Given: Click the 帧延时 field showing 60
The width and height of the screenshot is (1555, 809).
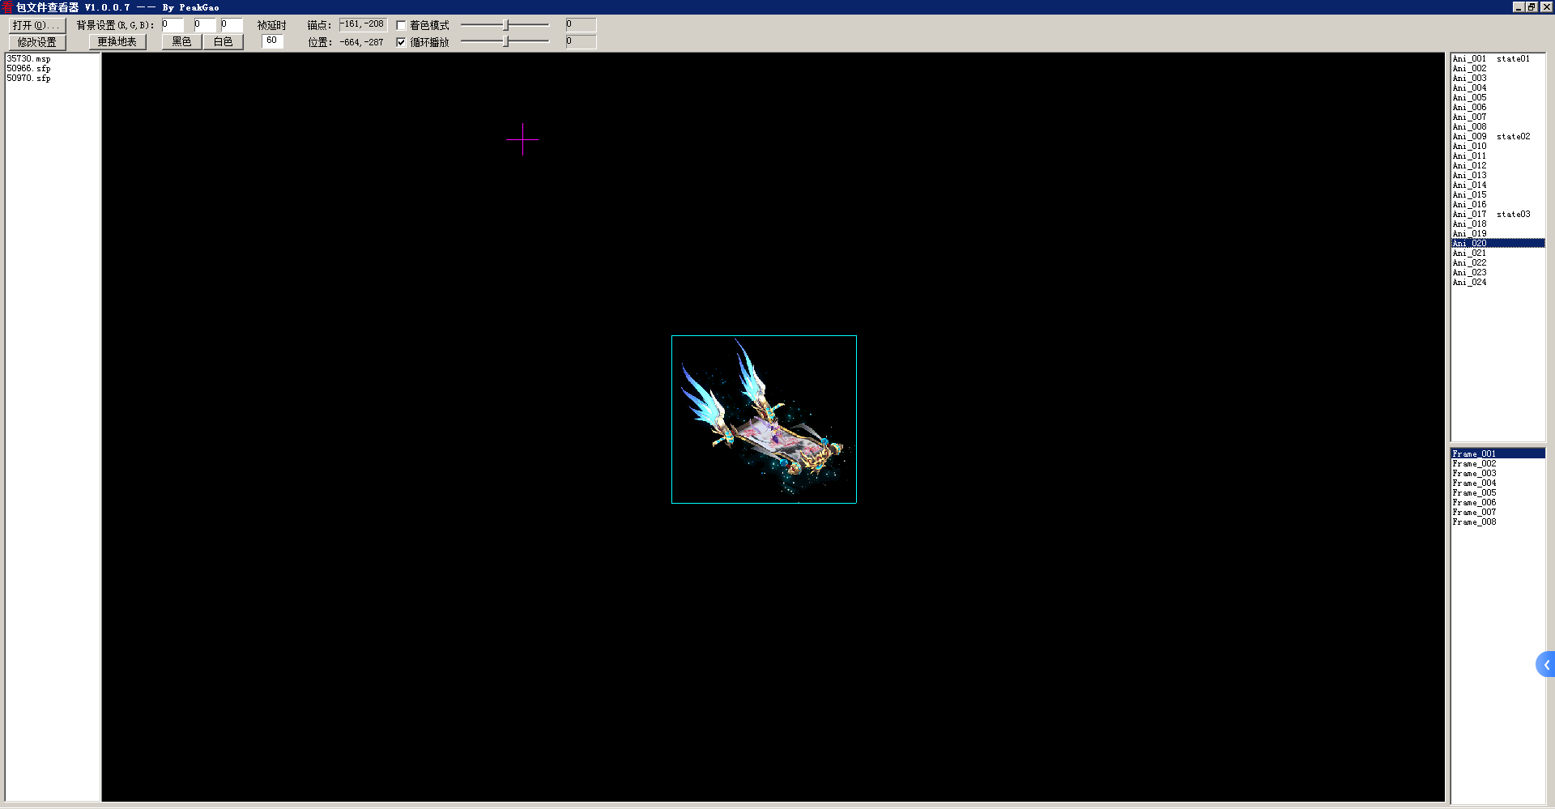Looking at the screenshot, I should click(272, 41).
